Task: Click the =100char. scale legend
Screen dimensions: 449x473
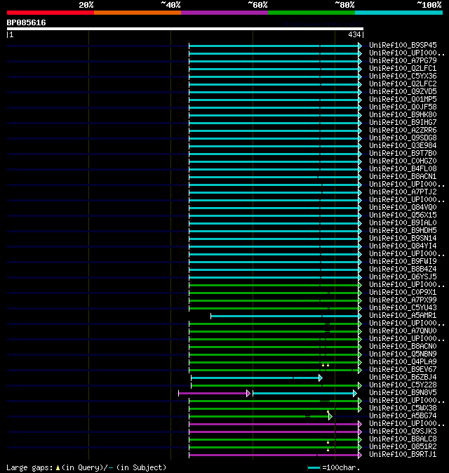Action: 334,468
